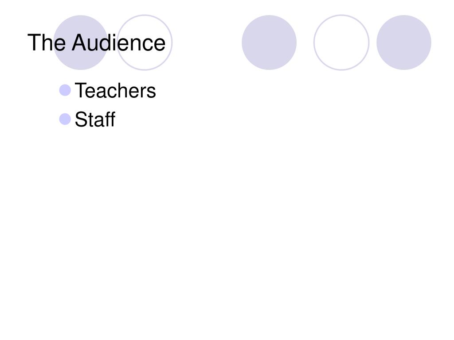The height and width of the screenshot is (340, 454).
Task: Select the filled circle behind the word "The"
Action: (81, 42)
